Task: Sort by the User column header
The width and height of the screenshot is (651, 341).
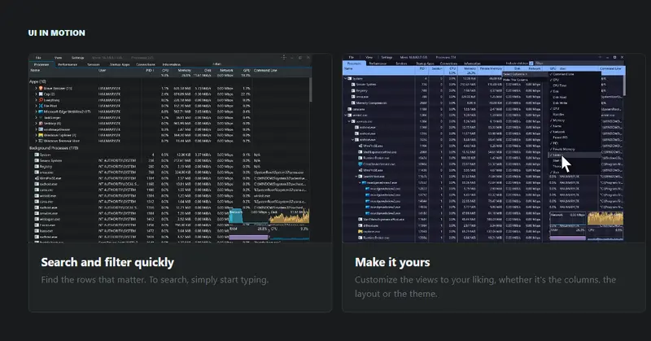Action: 103,71
